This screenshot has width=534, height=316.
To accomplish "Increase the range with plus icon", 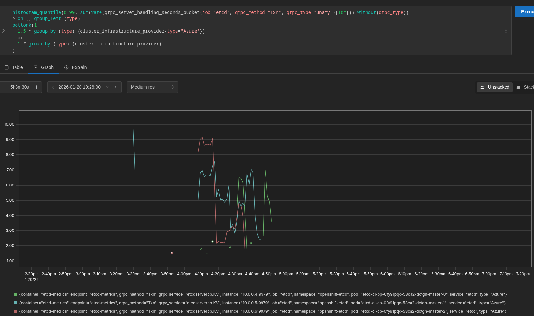I will 36,87.
